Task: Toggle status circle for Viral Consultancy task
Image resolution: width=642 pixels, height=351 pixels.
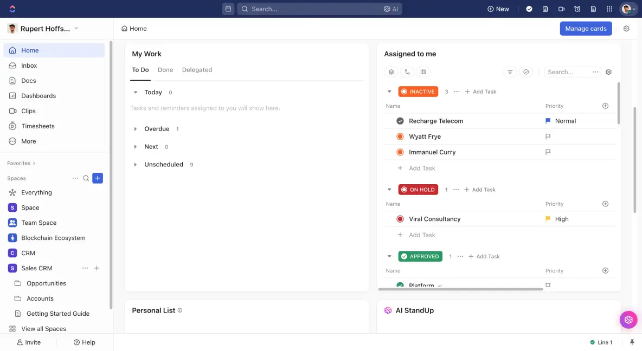Action: click(400, 219)
